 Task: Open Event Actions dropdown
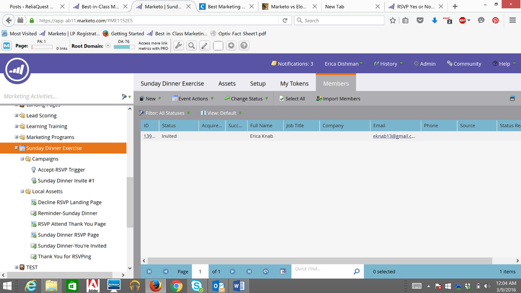point(193,99)
